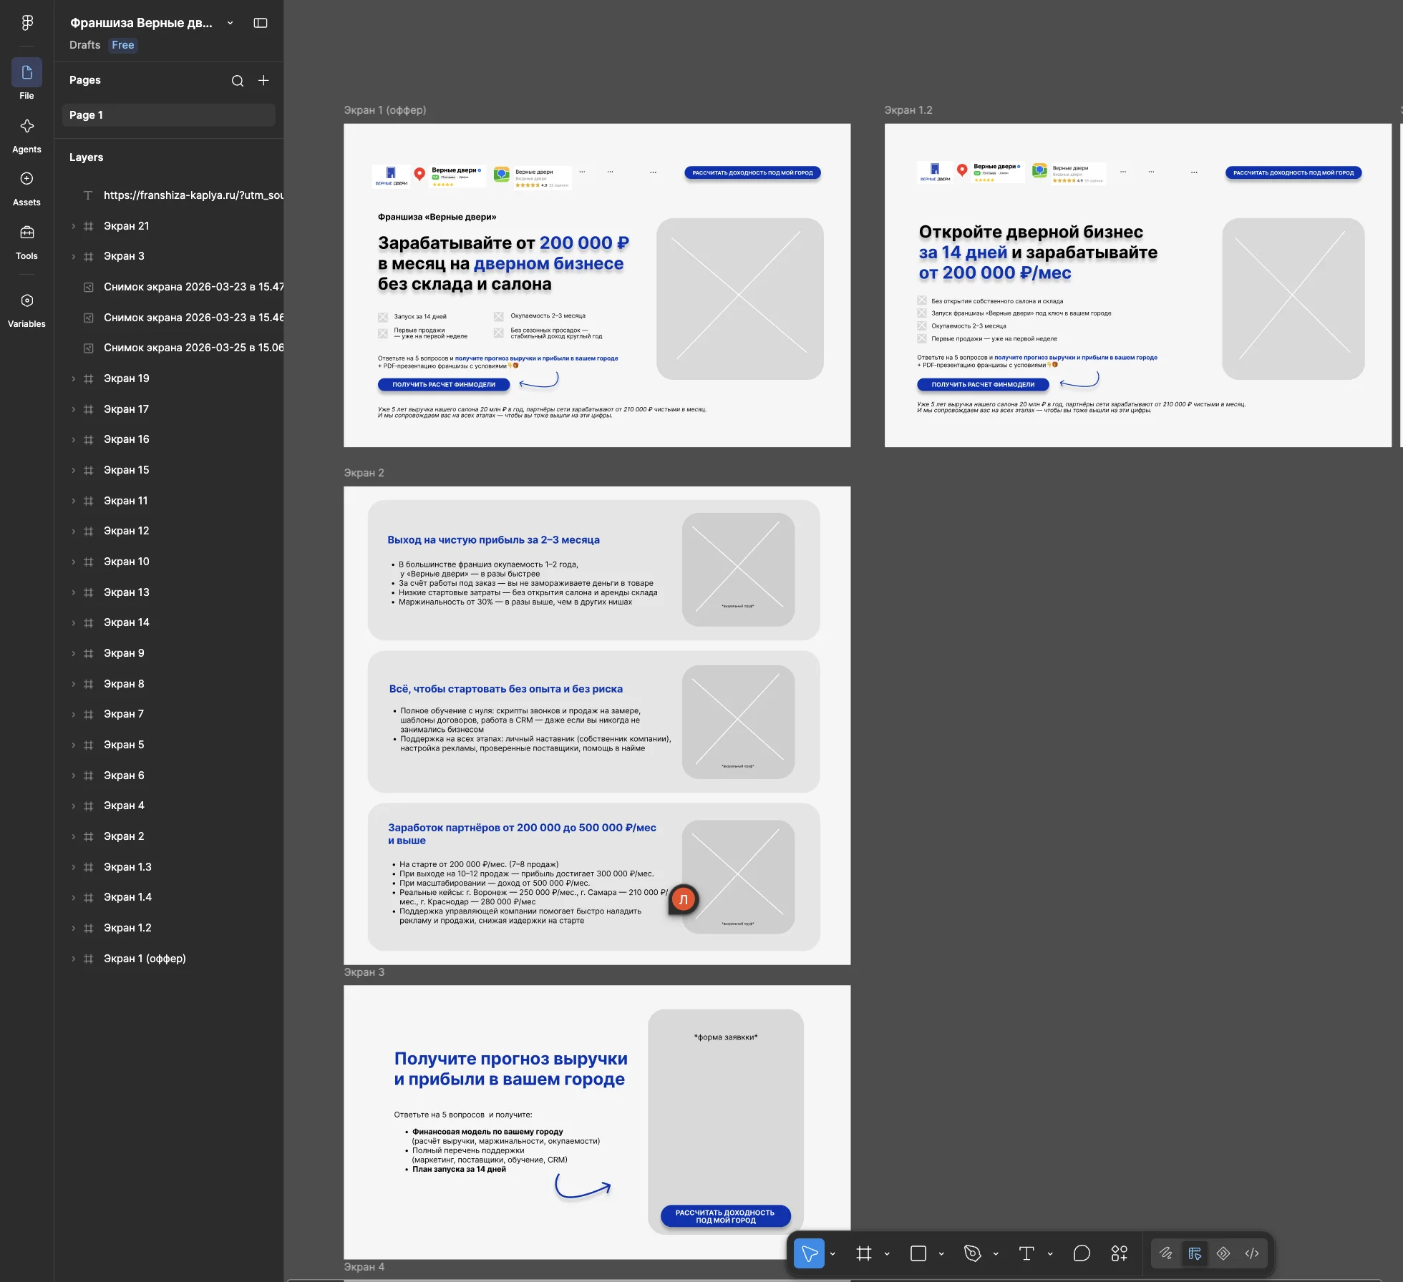Viewport: 1403px width, 1282px height.
Task: Select the Pen tool
Action: pos(972,1253)
